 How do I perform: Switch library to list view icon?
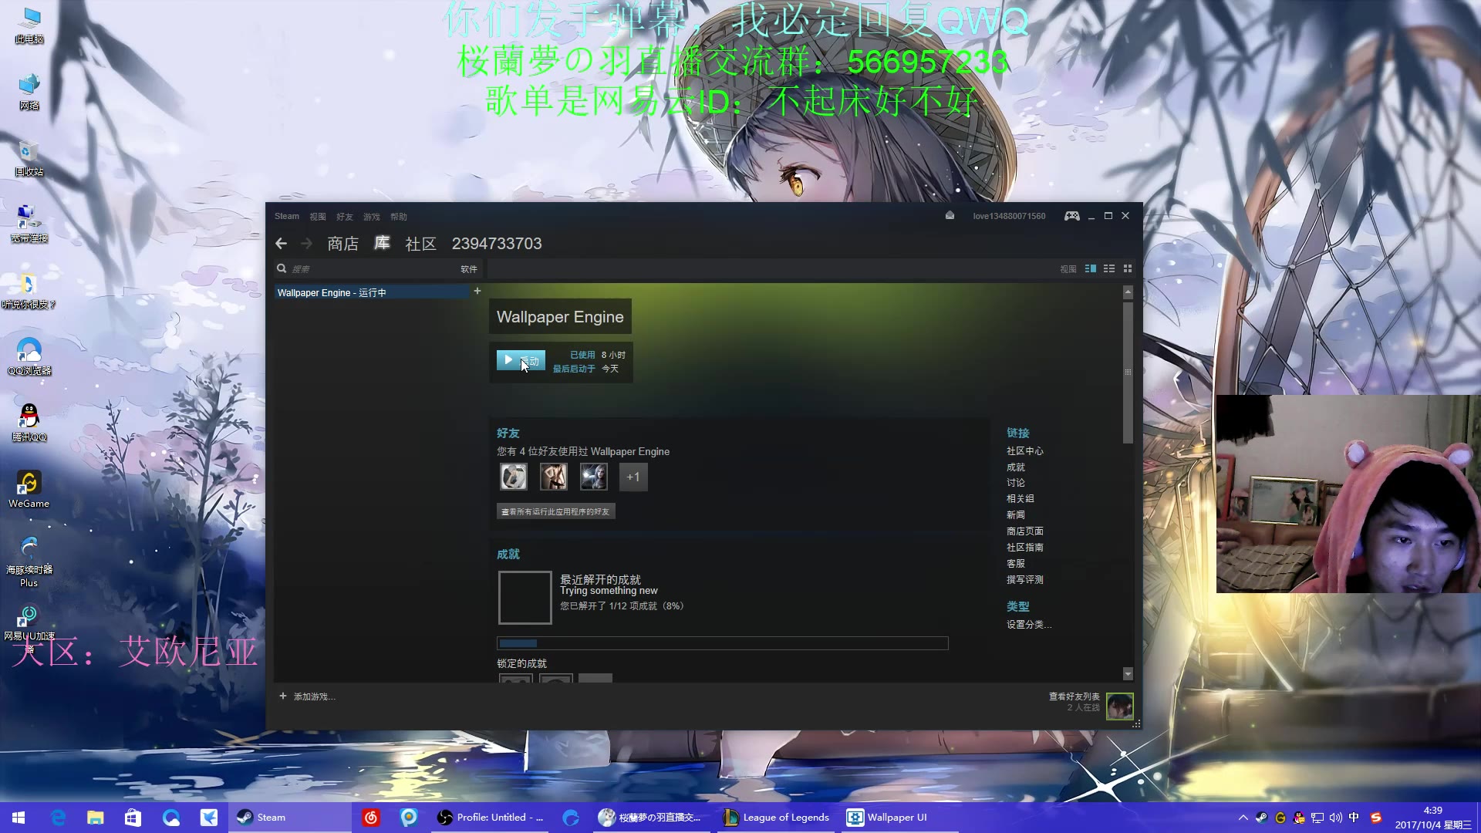pos(1109,268)
